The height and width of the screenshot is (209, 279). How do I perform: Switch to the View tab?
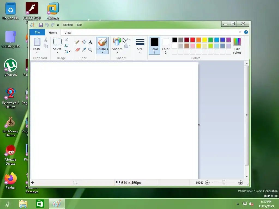pos(68,33)
